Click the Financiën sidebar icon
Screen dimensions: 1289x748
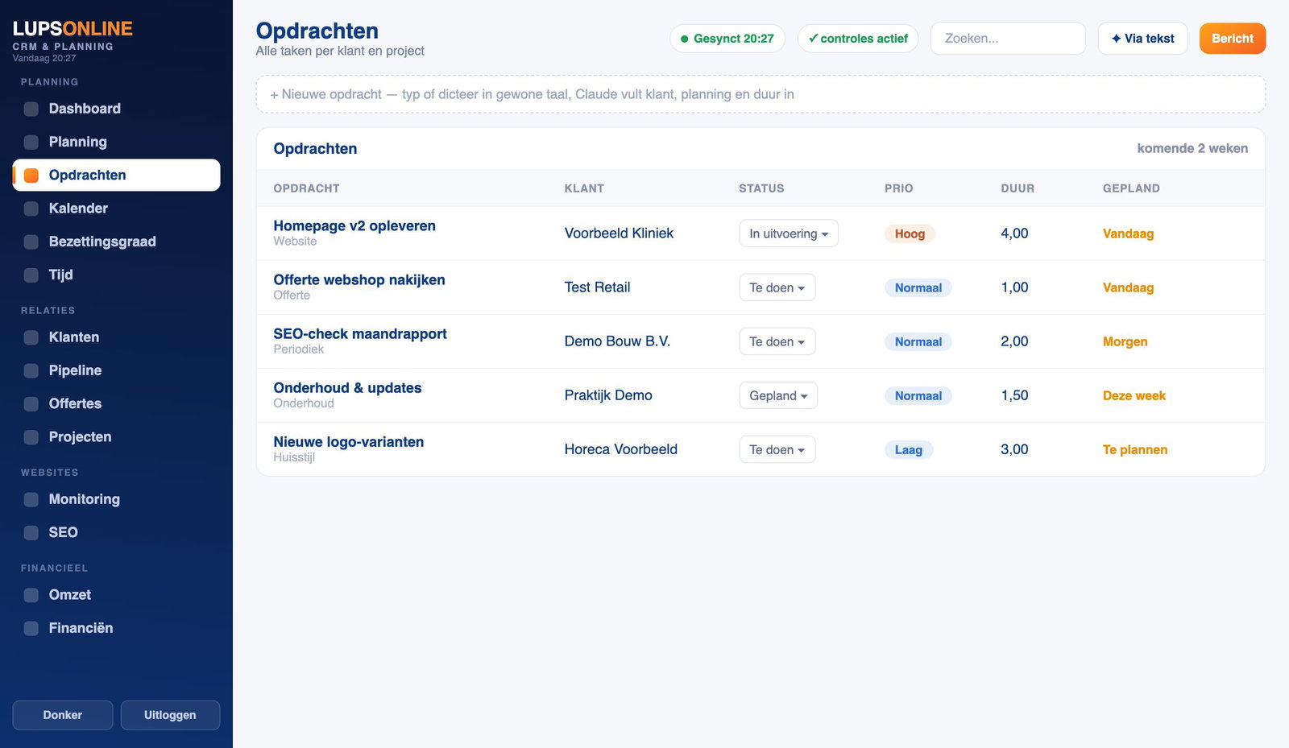point(31,629)
